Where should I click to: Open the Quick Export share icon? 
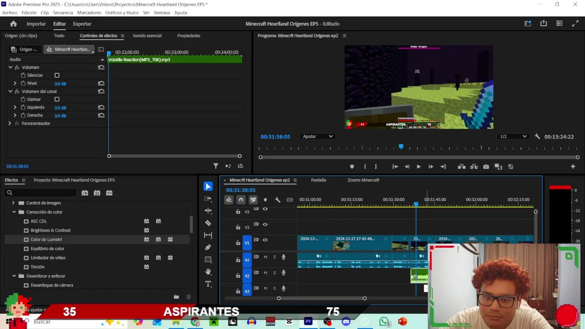pyautogui.click(x=543, y=24)
